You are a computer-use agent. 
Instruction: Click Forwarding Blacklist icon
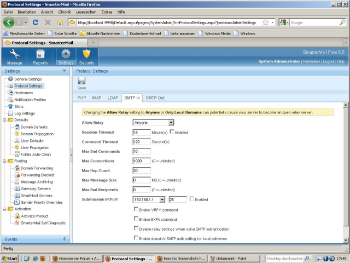[x=17, y=175]
